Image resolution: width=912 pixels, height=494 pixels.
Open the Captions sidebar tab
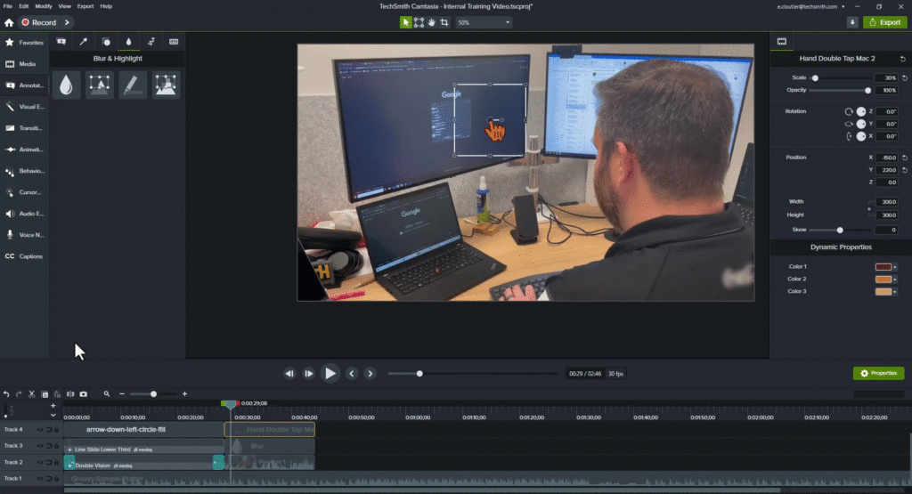24,256
